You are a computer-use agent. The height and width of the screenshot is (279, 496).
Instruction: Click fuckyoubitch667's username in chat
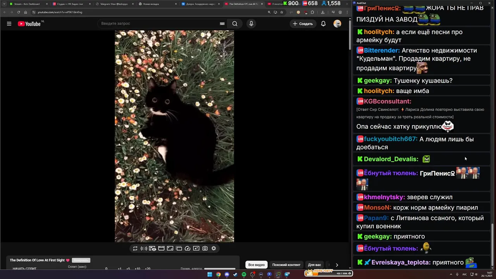391,139
